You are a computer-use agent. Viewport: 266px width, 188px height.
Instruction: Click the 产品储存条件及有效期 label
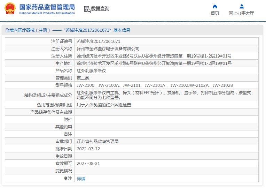(x=51, y=112)
